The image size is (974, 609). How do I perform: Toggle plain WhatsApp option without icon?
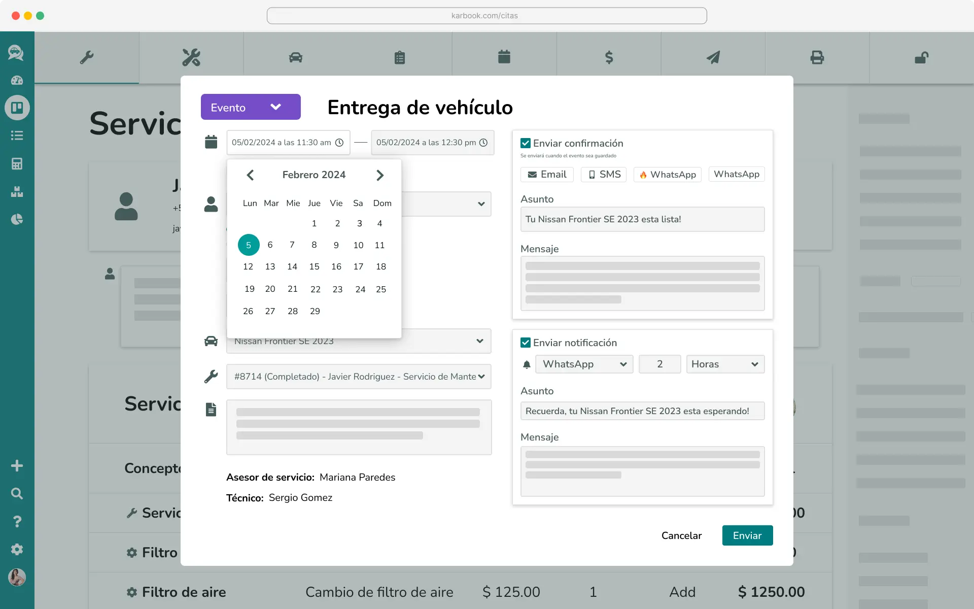(x=737, y=174)
